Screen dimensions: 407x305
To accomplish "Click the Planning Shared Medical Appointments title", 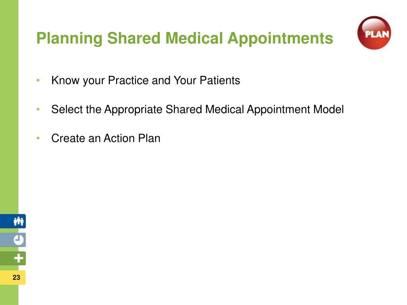I will coord(184,39).
